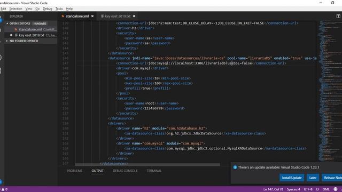Screen dimensions: 342x192
Task: Dismiss update with the Later button
Action: coord(313,178)
